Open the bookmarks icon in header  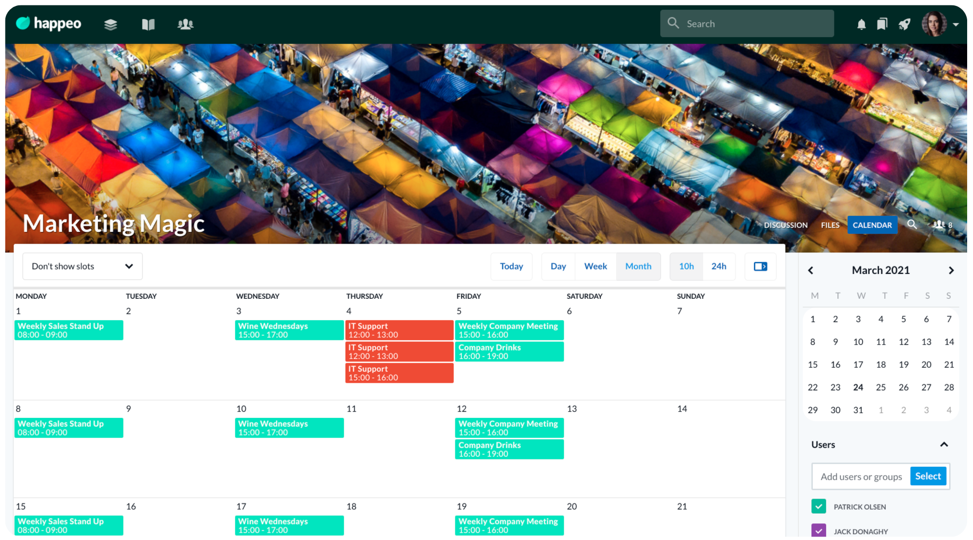(x=882, y=24)
